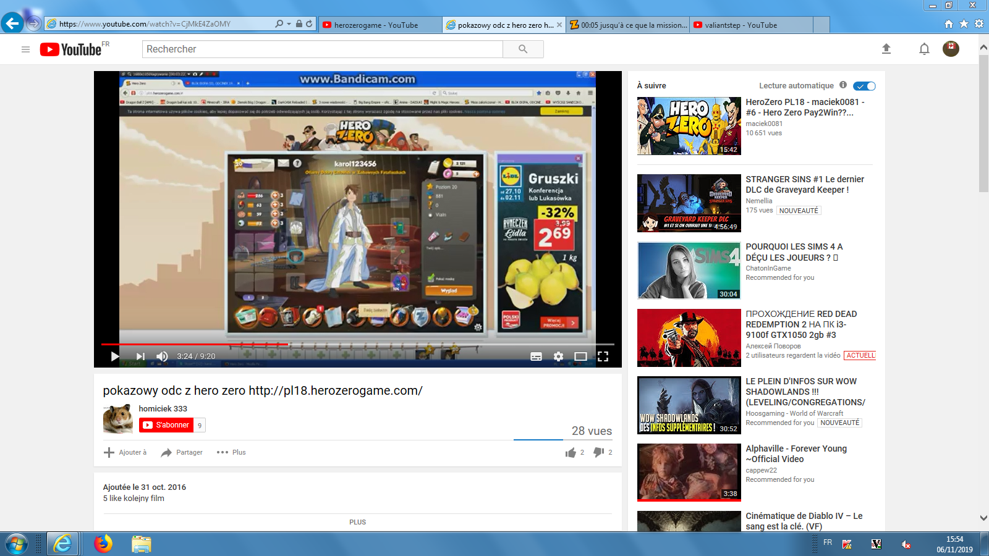Mute the video volume speaker

coord(162,356)
